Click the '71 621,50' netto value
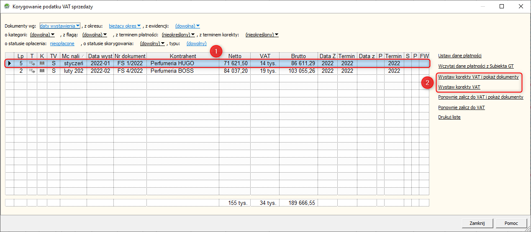The height and width of the screenshot is (232, 531). (x=236, y=64)
